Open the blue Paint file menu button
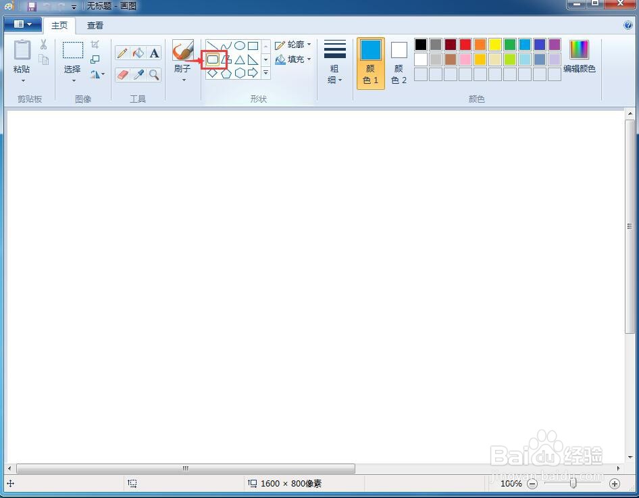639x498 pixels. [x=23, y=24]
